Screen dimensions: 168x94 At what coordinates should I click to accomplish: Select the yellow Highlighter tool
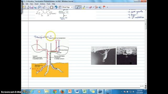point(84,7)
